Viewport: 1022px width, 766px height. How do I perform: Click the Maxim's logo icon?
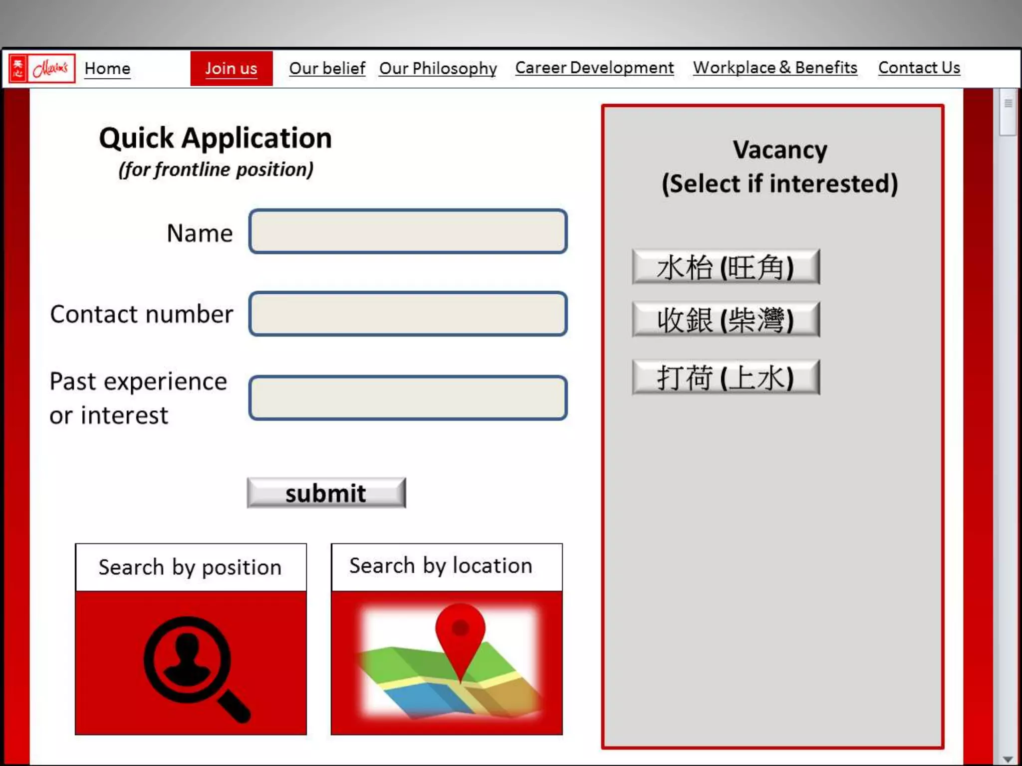click(42, 68)
